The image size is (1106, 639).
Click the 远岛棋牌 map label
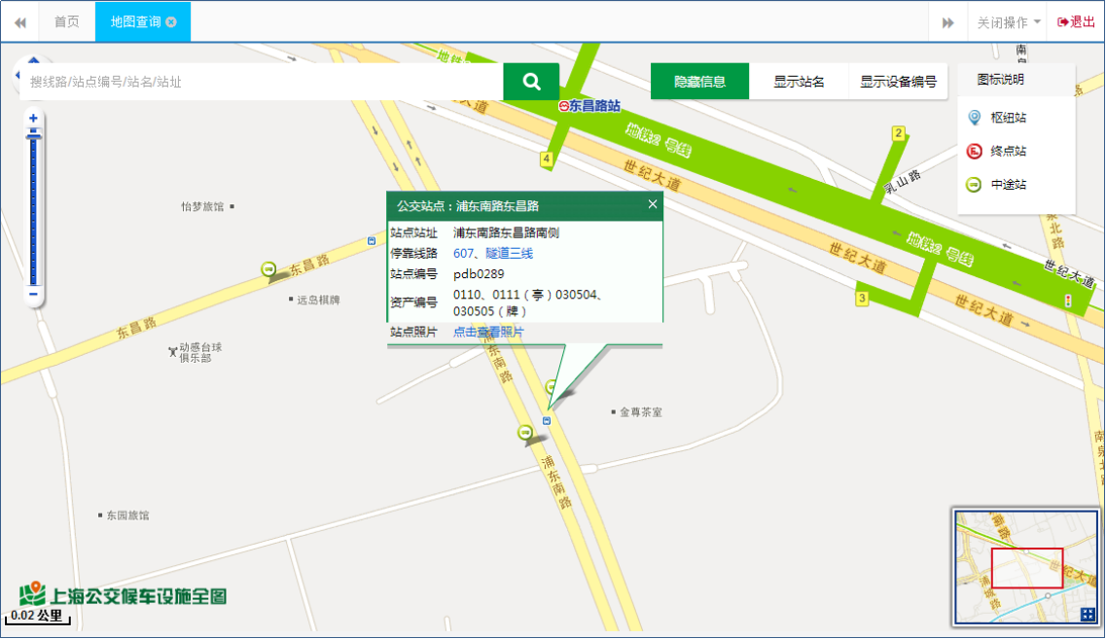click(x=318, y=300)
